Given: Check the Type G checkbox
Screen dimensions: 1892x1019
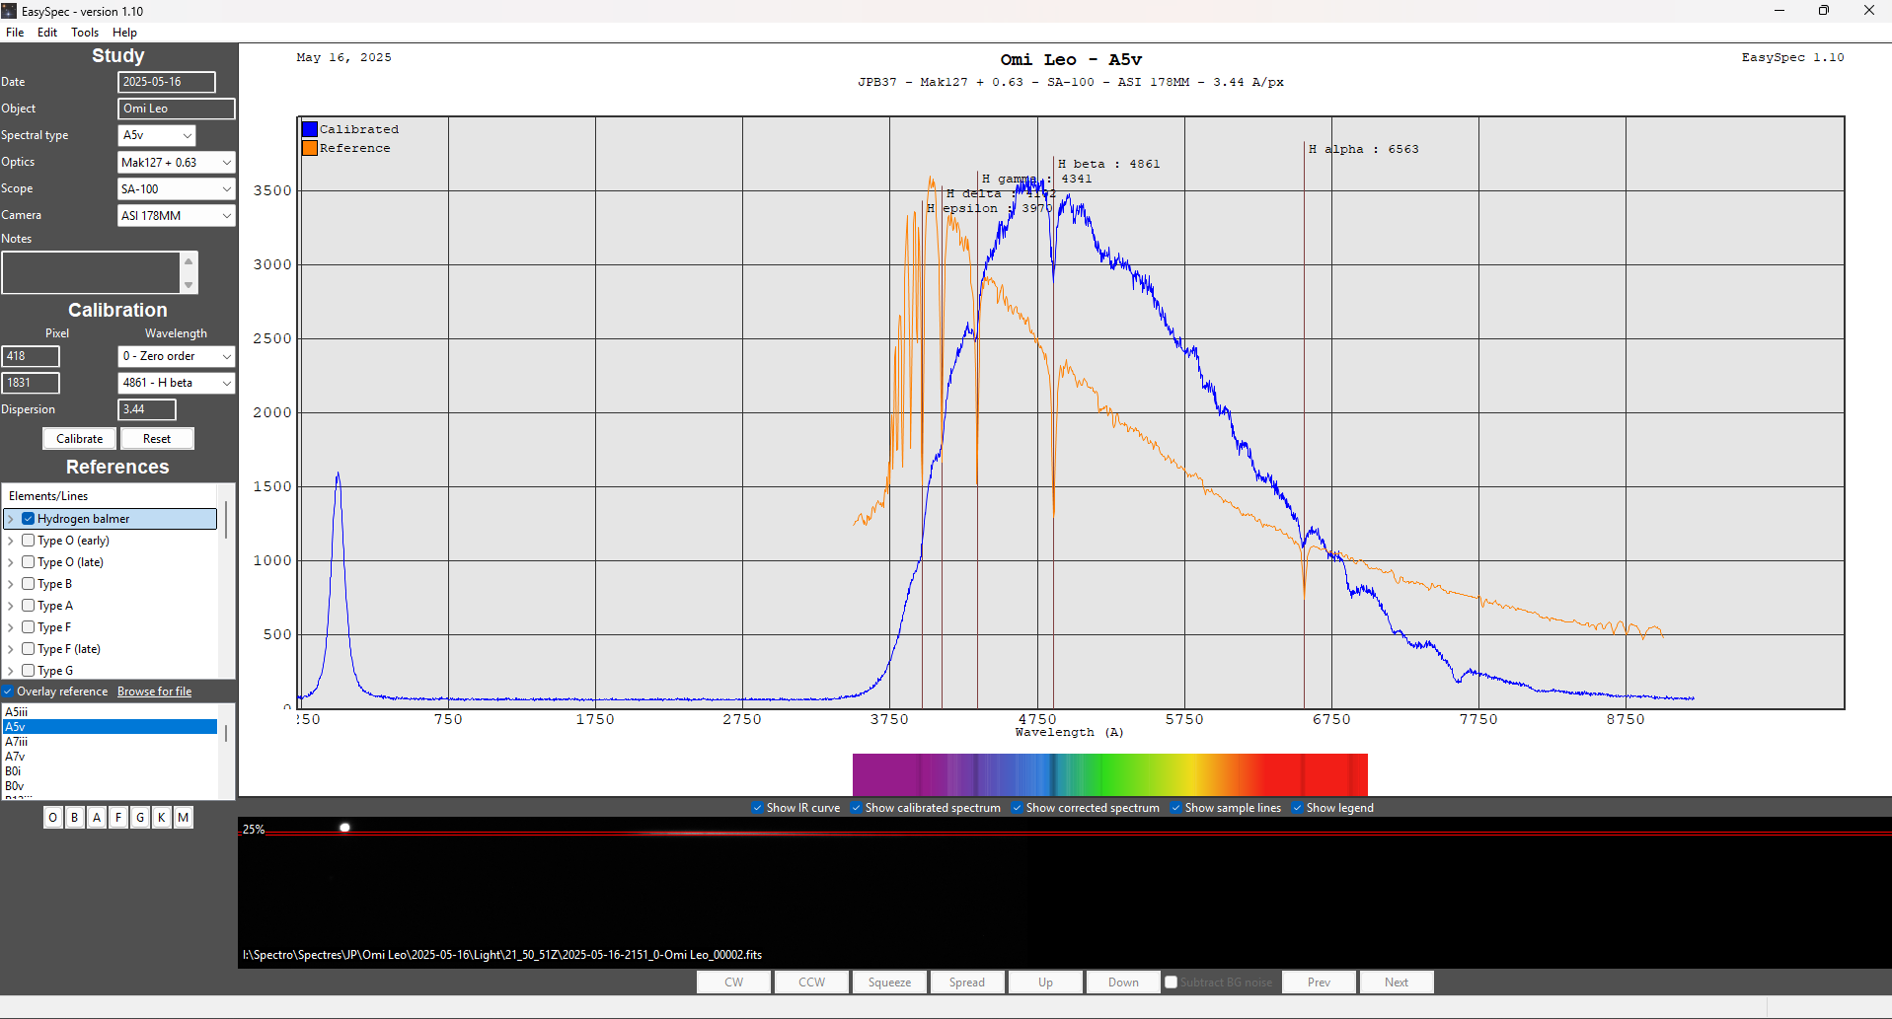Looking at the screenshot, I should tap(29, 671).
